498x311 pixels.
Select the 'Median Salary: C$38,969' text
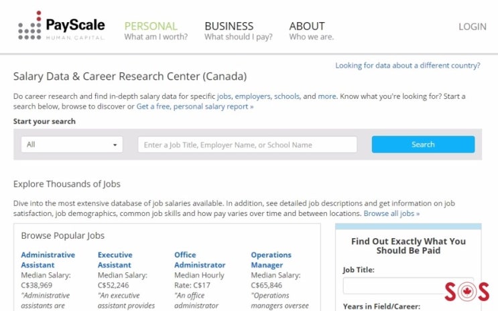coord(46,280)
